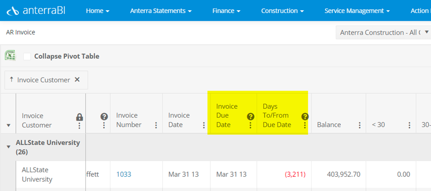Open Invoice Number column options menu

tap(156, 125)
